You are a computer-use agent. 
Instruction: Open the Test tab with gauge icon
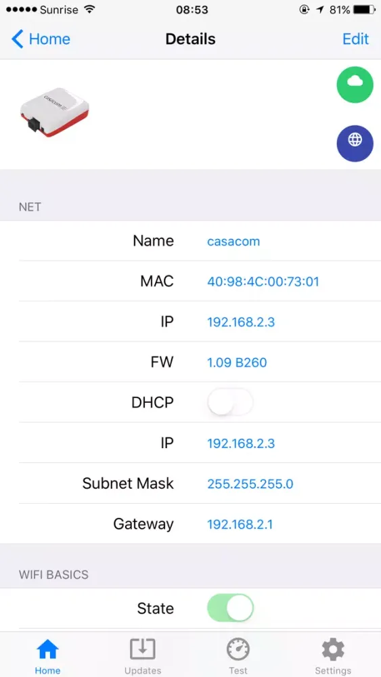(238, 655)
